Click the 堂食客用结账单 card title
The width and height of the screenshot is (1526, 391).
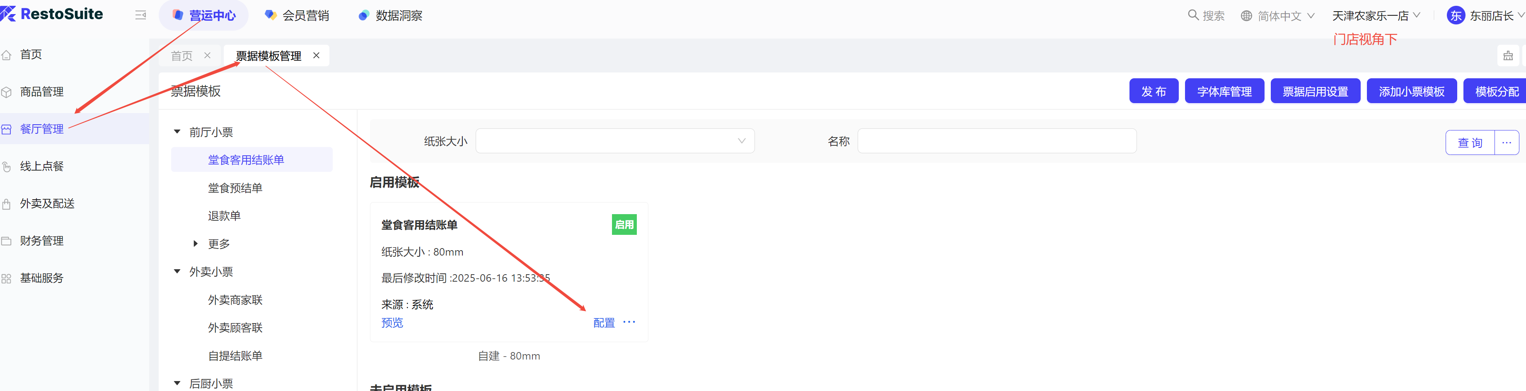(419, 225)
